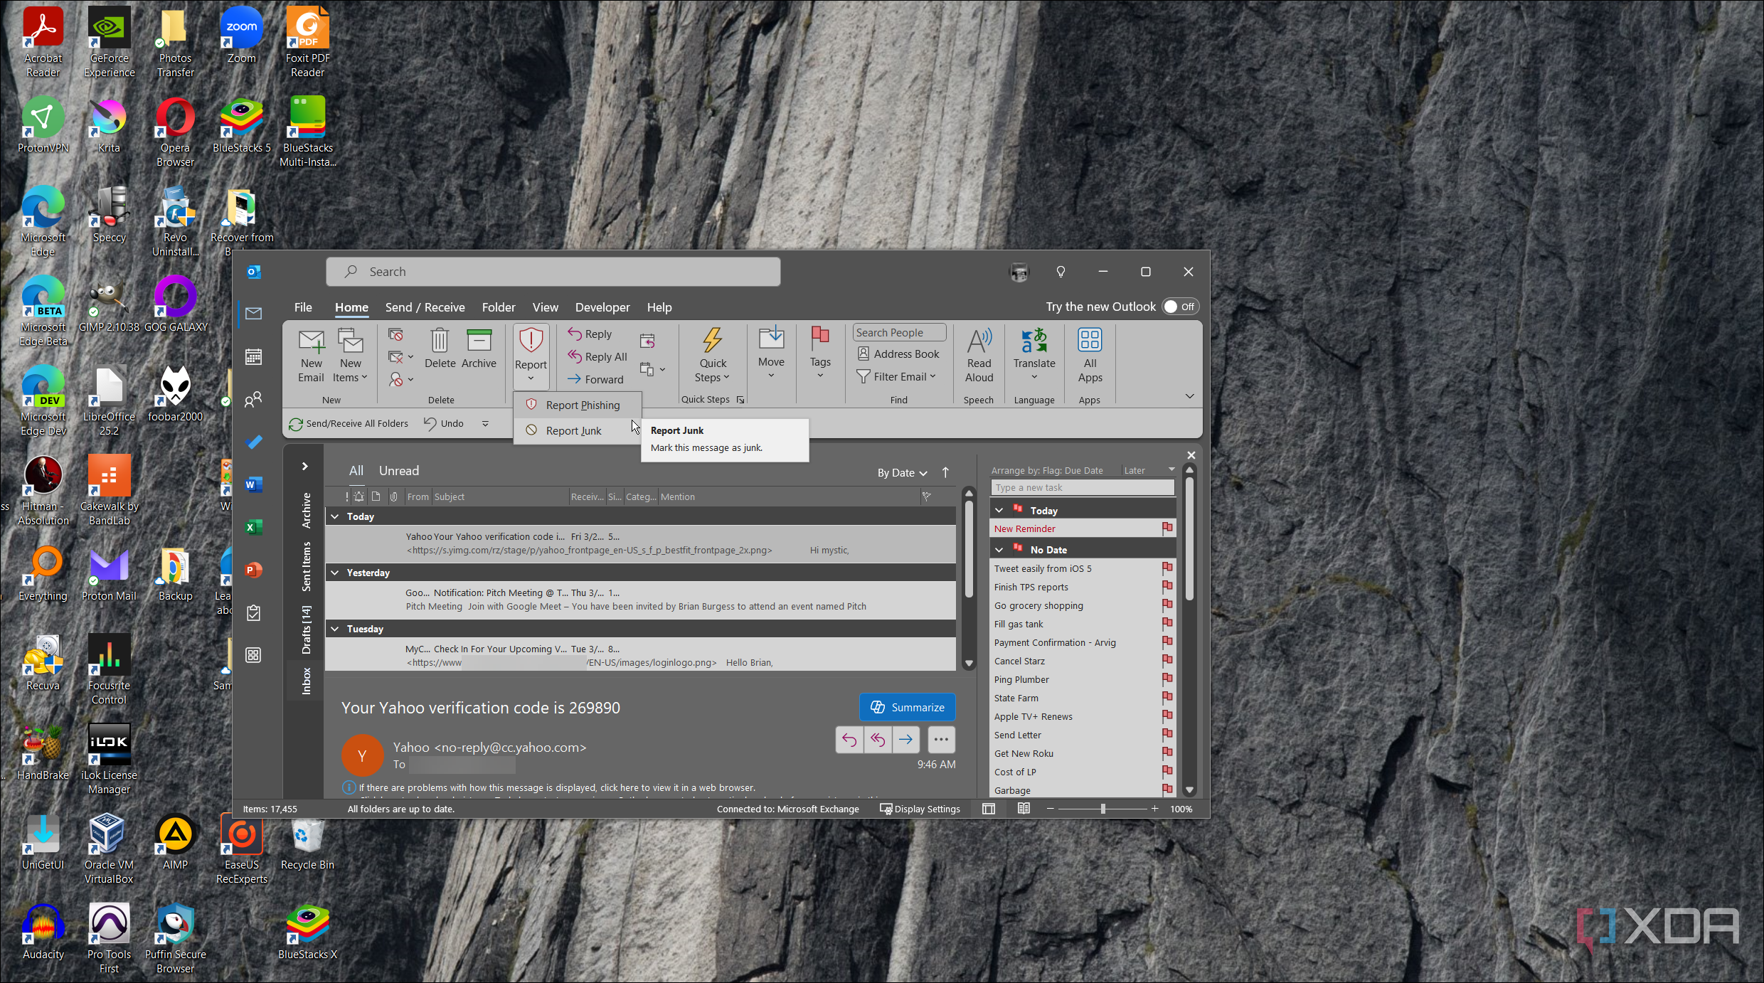Collapse the ribbon with the chevron
1764x983 pixels.
coord(1189,396)
